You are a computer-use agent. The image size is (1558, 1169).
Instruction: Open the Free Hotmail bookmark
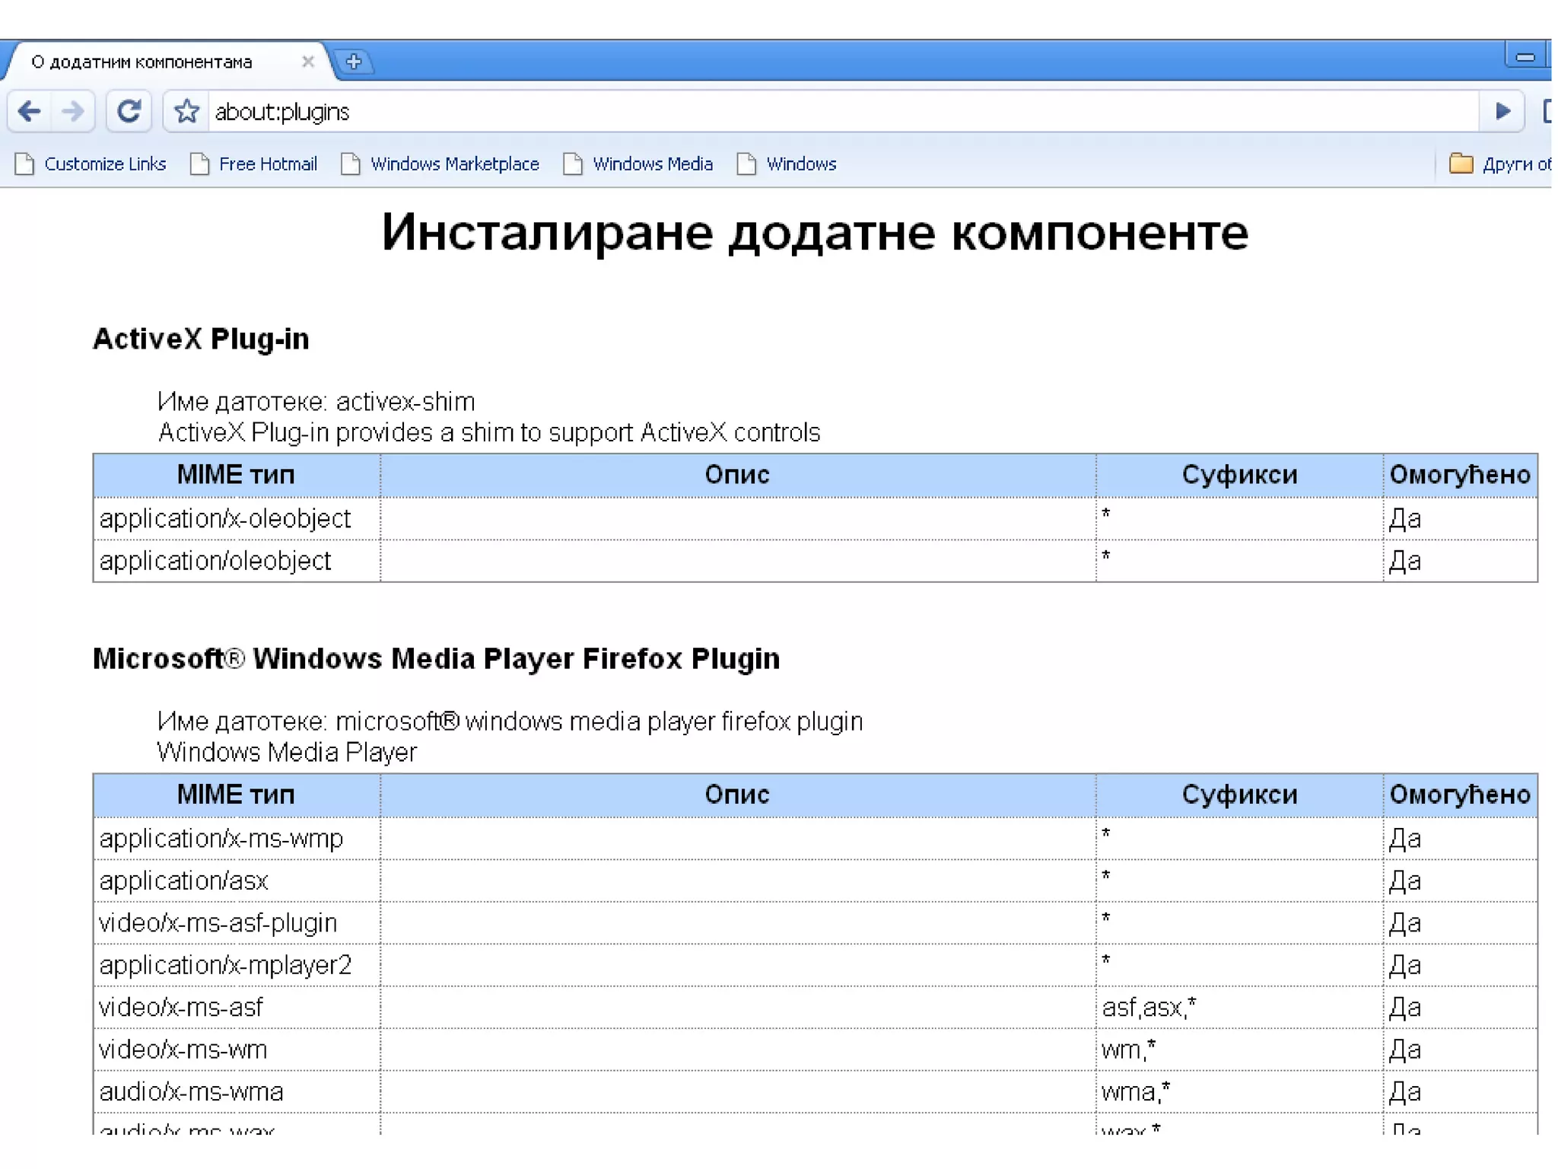click(267, 164)
